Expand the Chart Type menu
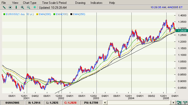This screenshot has width=188, height=105. click(30, 3)
